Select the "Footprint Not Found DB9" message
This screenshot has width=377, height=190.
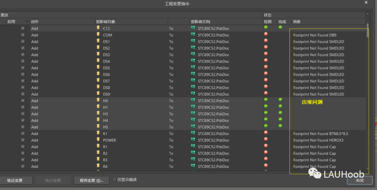[x=315, y=35]
